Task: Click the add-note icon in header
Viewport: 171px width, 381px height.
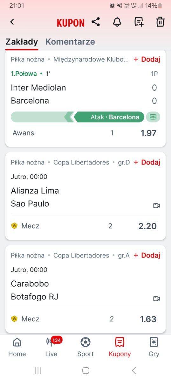Action: (x=139, y=22)
